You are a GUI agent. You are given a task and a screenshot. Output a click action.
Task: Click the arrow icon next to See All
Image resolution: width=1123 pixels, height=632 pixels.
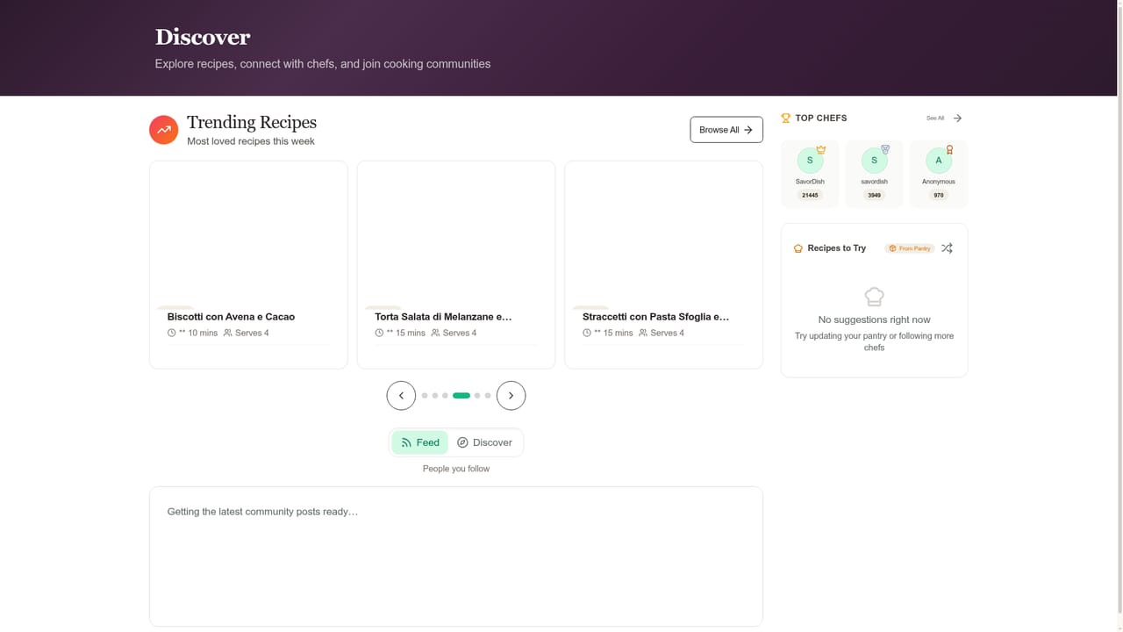tap(957, 118)
